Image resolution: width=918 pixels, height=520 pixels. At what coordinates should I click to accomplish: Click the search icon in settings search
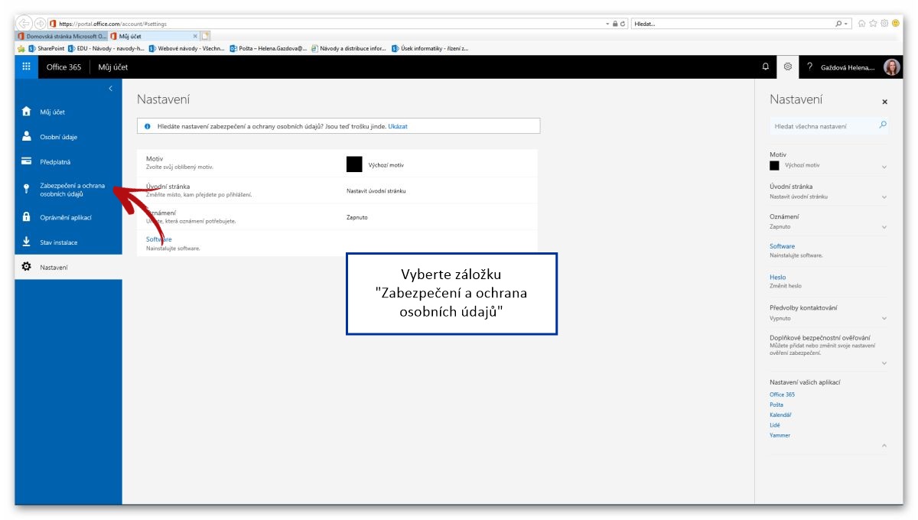point(883,125)
